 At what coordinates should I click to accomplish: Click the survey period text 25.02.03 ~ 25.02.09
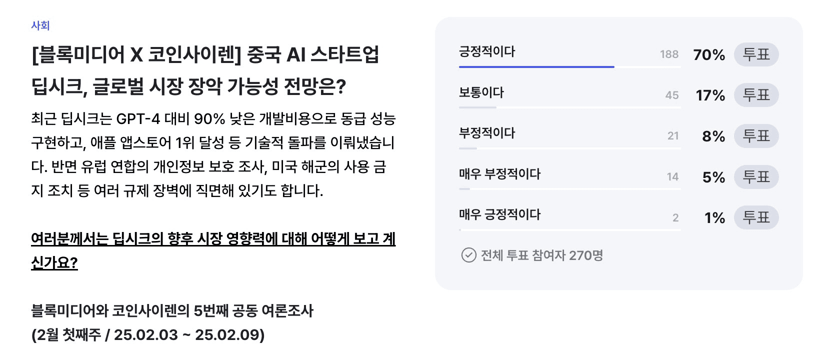[x=187, y=335]
